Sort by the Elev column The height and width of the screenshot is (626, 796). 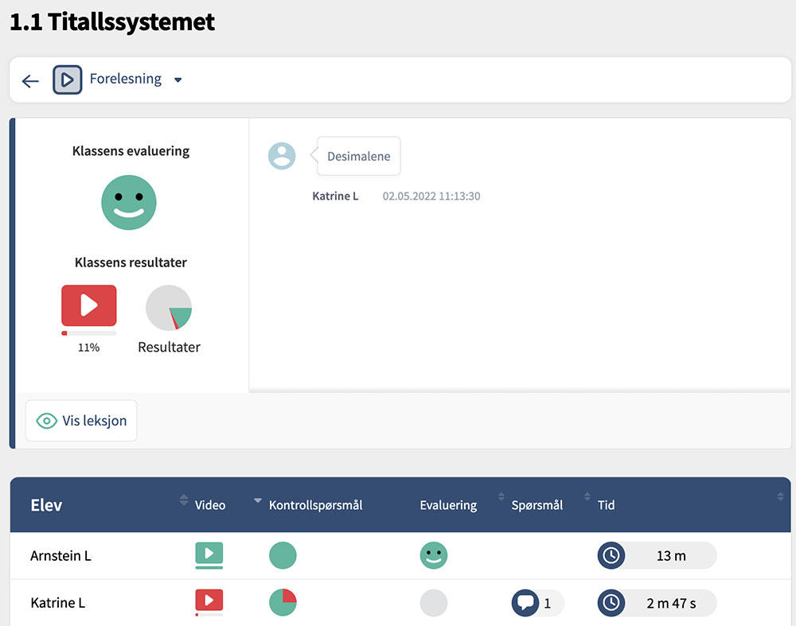tap(46, 505)
